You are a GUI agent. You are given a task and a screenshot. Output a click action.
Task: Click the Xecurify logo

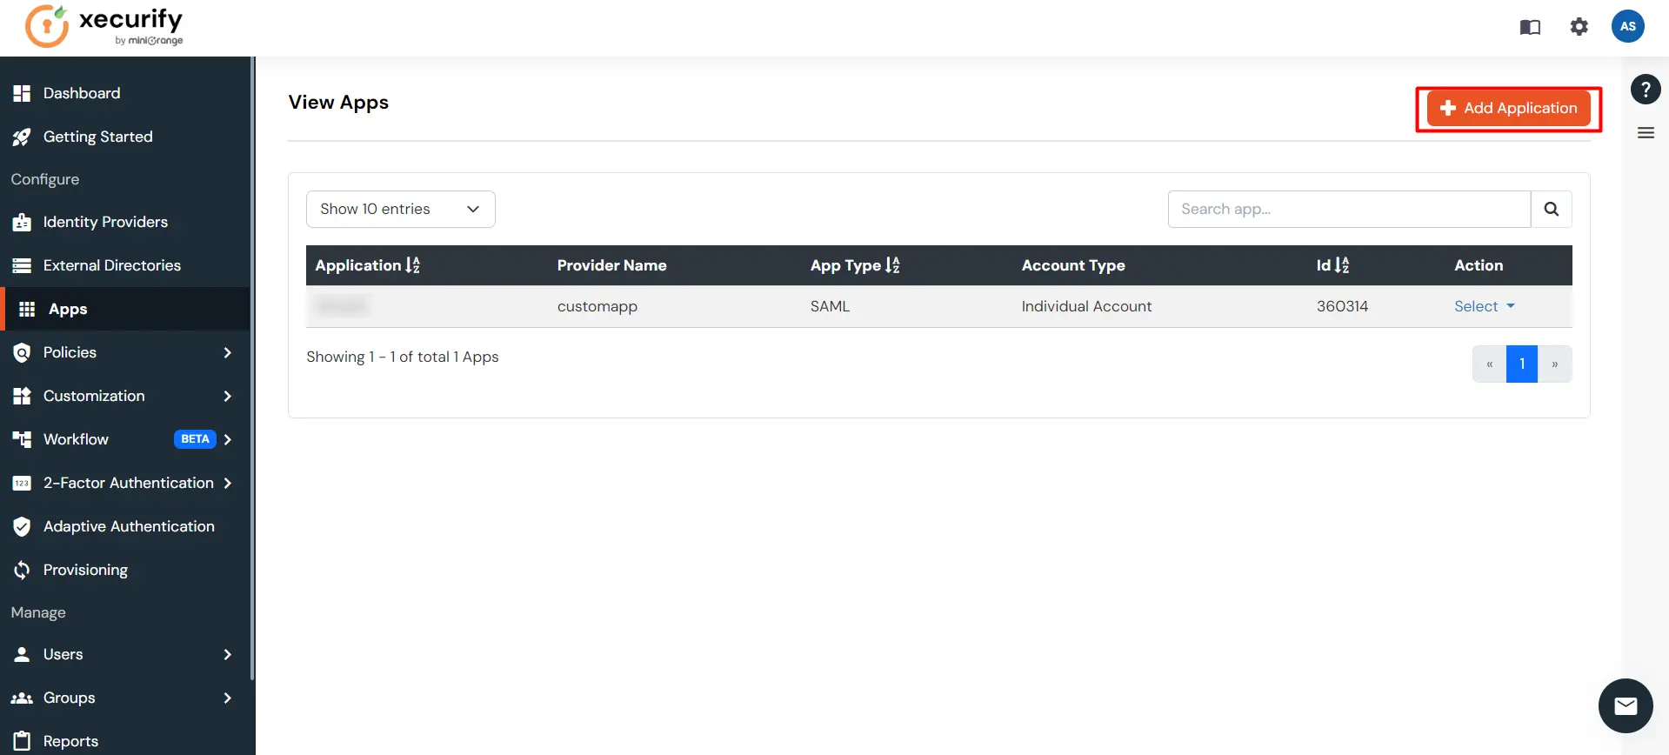[104, 26]
